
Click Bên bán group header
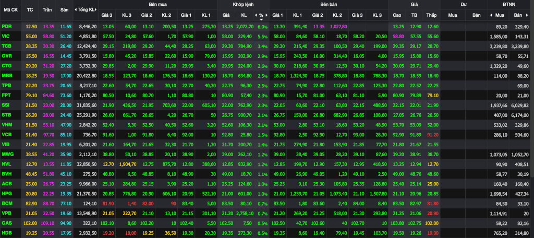[x=329, y=5]
